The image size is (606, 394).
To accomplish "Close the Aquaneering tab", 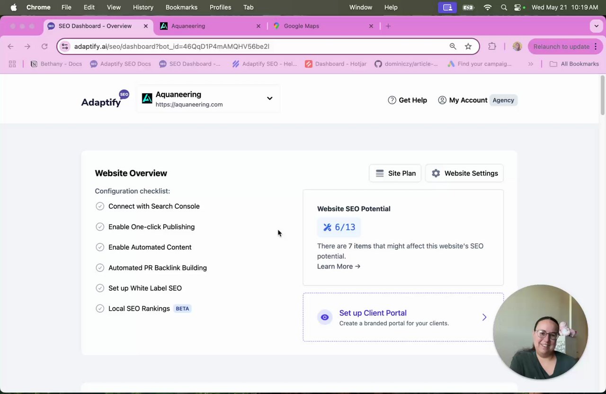I will pos(258,26).
